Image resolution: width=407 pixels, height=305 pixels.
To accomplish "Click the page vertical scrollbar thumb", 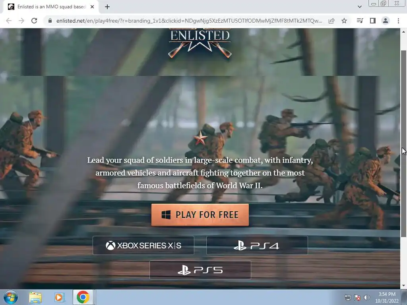I will (x=403, y=143).
